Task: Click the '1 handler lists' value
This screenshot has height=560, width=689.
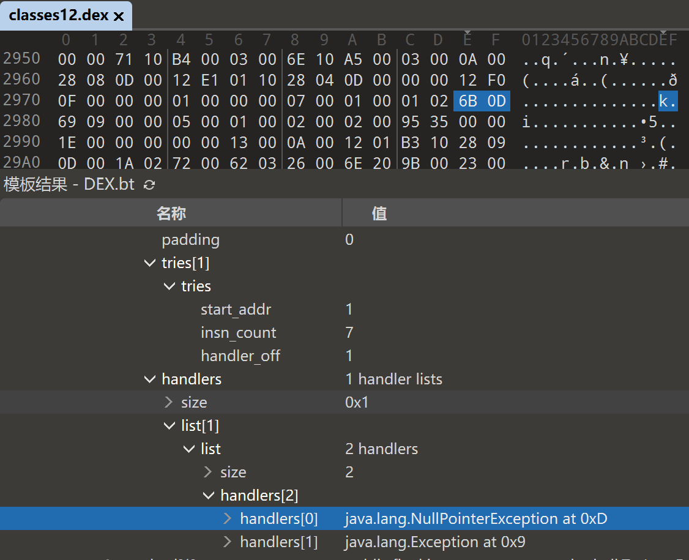Action: tap(393, 379)
